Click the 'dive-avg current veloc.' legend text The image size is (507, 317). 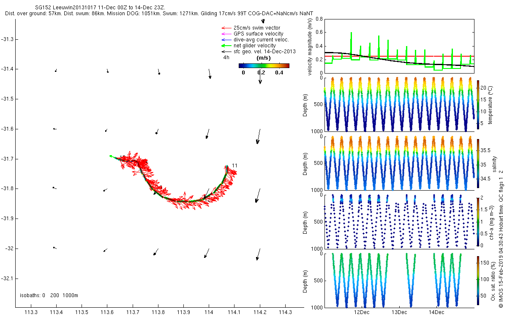click(261, 40)
